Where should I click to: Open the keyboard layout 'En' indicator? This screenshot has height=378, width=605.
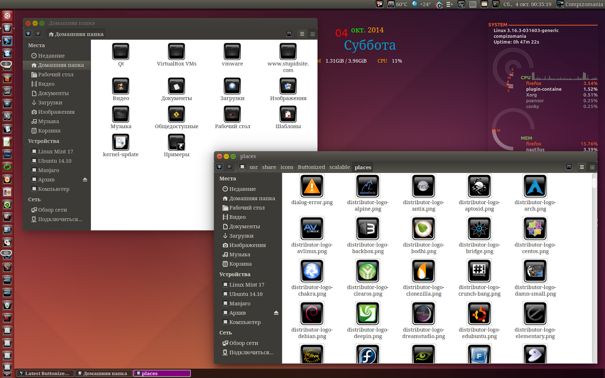point(473,4)
